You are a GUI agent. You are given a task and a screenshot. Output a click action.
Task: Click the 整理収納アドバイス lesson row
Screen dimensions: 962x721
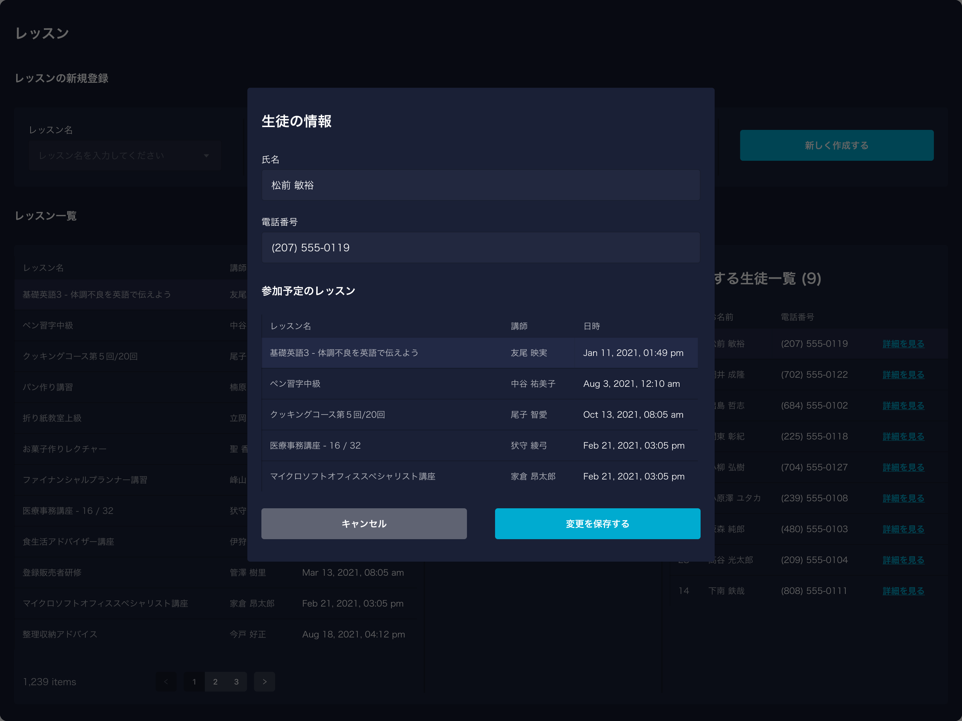click(x=60, y=634)
